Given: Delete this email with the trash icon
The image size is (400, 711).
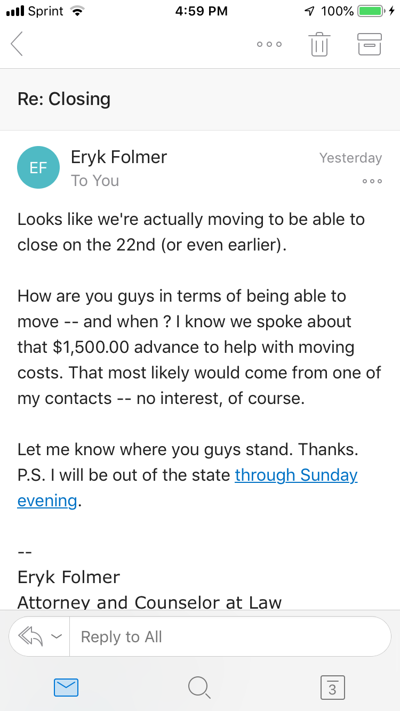Looking at the screenshot, I should 319,44.
